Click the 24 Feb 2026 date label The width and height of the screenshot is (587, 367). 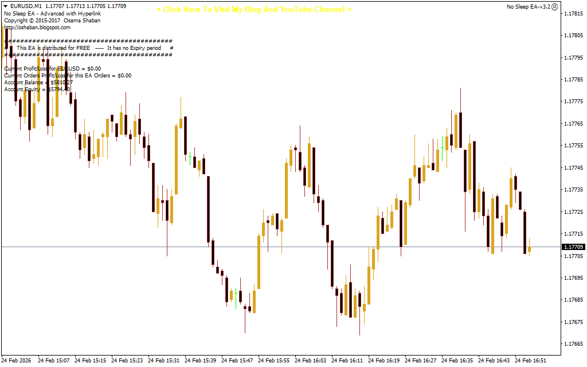point(18,361)
